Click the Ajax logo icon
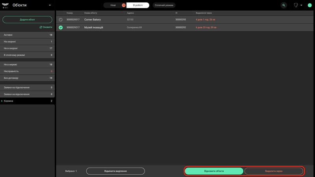 coord(5,5)
